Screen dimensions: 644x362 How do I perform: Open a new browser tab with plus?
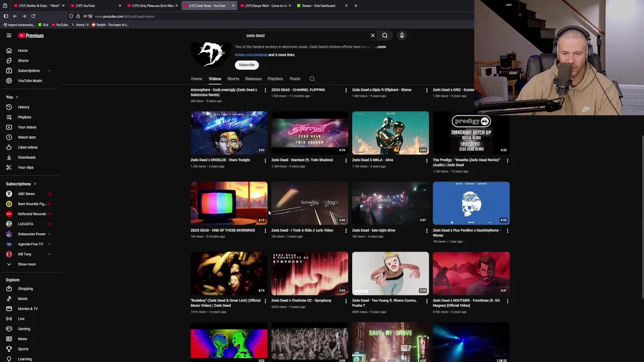(x=356, y=6)
